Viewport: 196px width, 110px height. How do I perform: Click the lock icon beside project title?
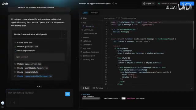click(x=113, y=3)
